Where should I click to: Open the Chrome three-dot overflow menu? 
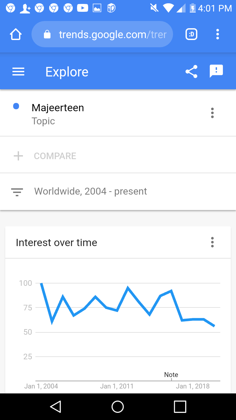(x=218, y=34)
